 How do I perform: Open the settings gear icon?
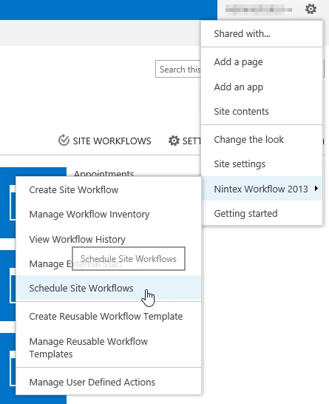[x=311, y=10]
